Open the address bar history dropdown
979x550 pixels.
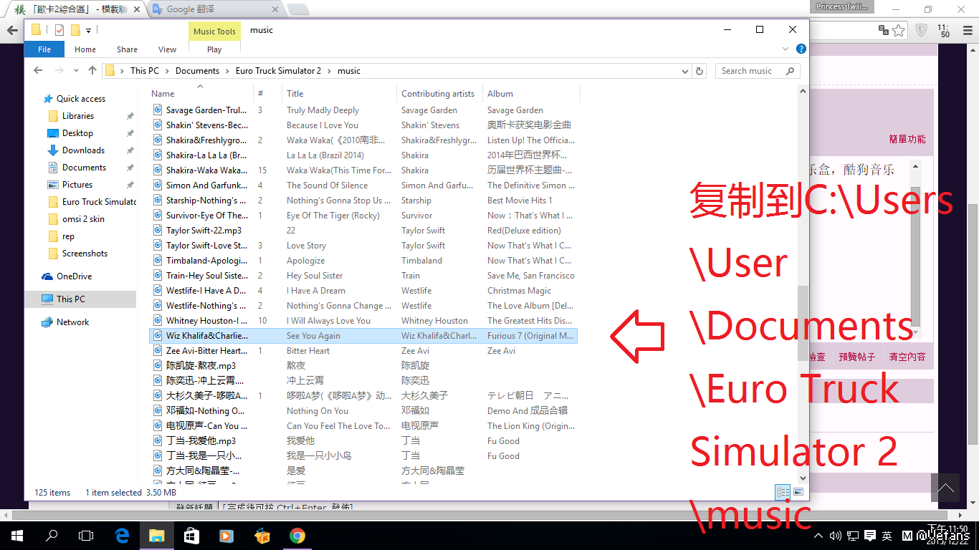click(684, 71)
